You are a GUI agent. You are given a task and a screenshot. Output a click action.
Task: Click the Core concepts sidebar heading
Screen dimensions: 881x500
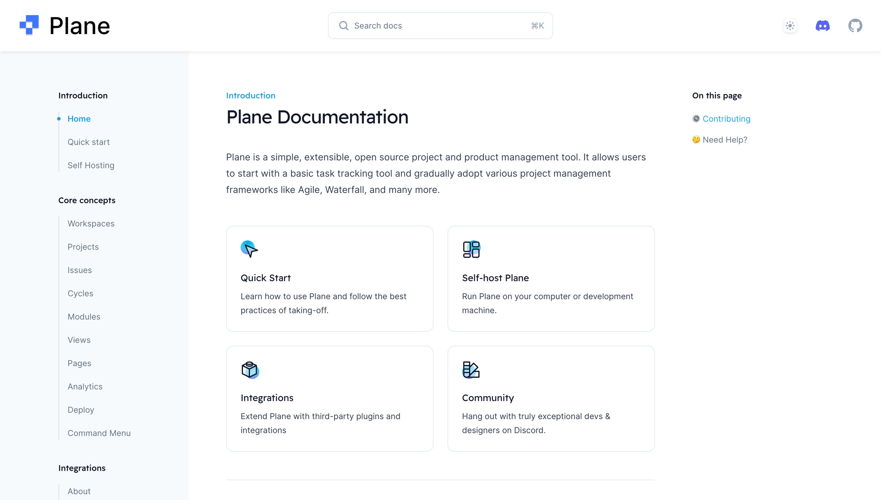pyautogui.click(x=87, y=200)
